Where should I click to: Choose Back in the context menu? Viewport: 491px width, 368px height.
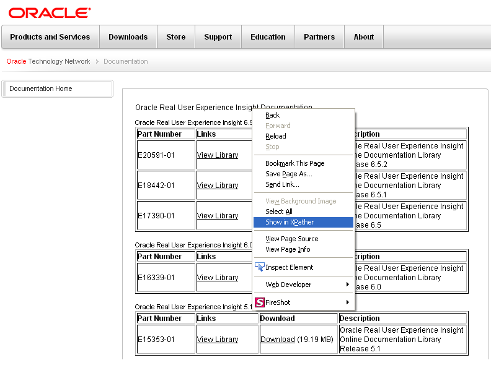(303, 115)
